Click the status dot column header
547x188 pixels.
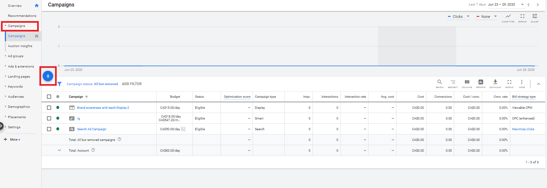58,96
